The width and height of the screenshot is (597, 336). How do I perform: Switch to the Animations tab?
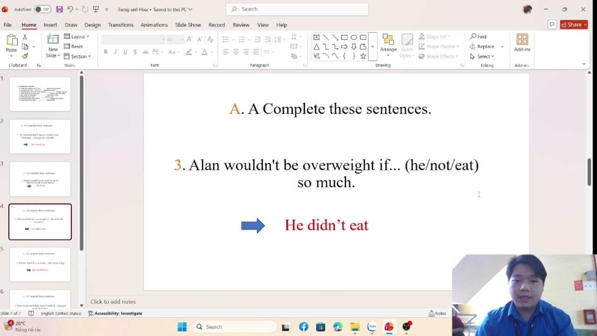click(x=154, y=25)
